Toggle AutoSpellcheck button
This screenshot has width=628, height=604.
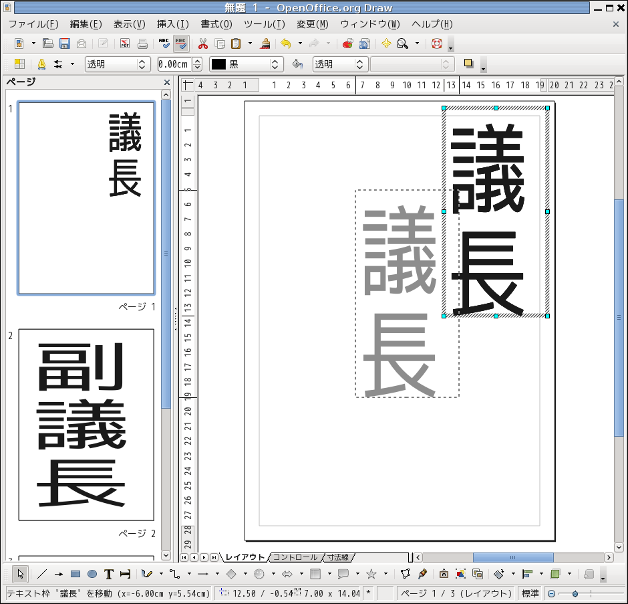point(180,44)
